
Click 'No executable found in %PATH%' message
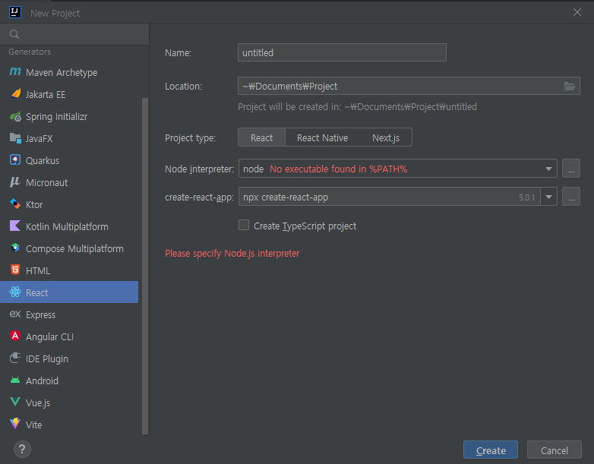coord(338,169)
